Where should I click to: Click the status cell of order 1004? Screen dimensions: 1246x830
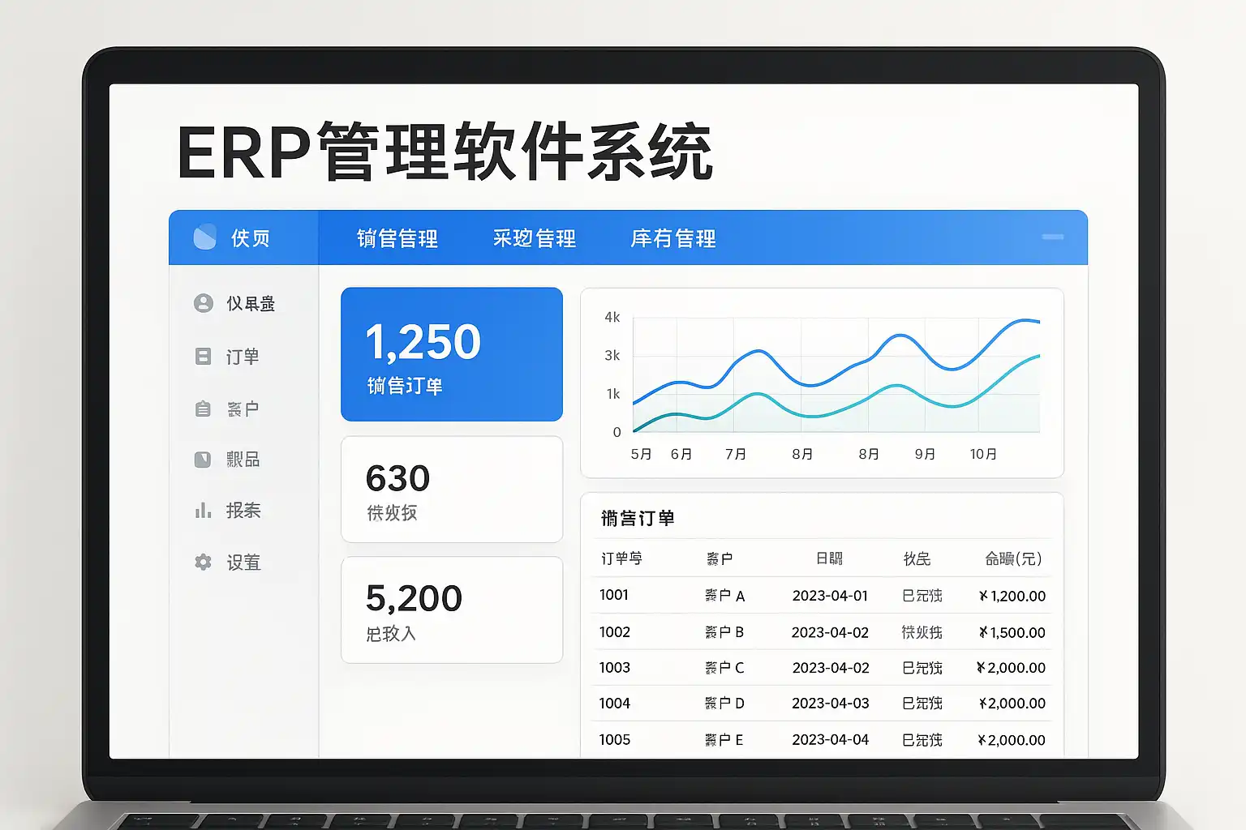tap(922, 704)
